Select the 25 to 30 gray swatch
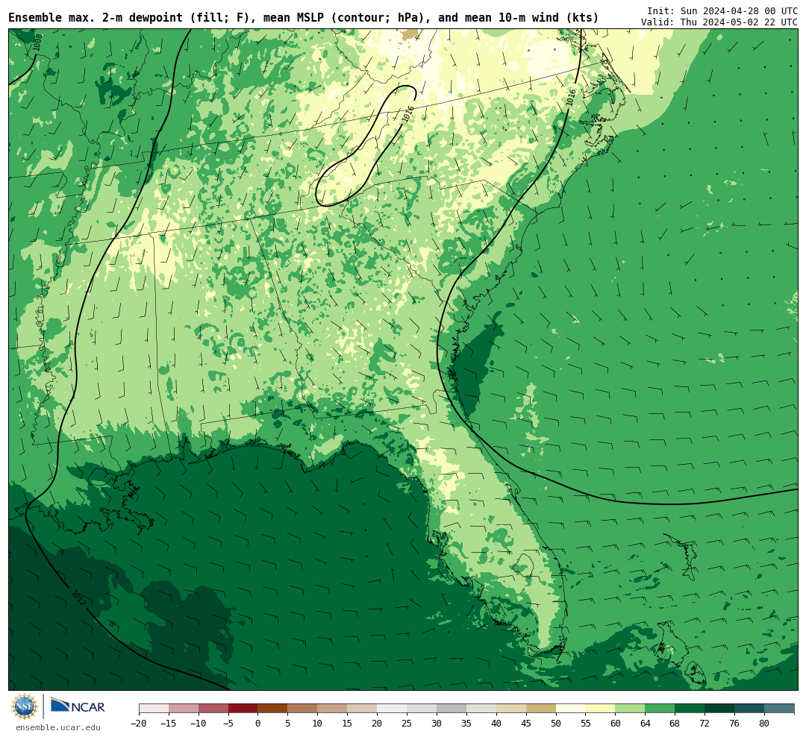Viewport: 806px width, 737px height. 422,708
